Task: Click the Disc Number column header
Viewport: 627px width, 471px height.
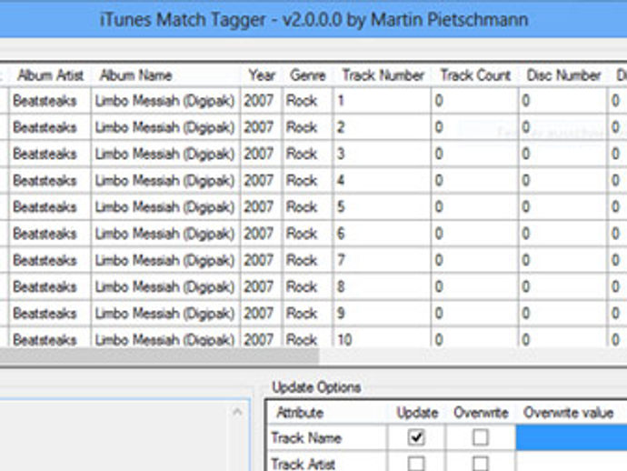Action: click(x=563, y=75)
